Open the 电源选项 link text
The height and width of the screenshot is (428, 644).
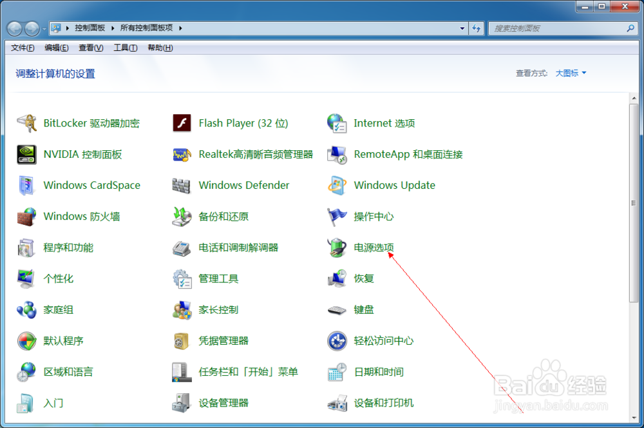[374, 248]
